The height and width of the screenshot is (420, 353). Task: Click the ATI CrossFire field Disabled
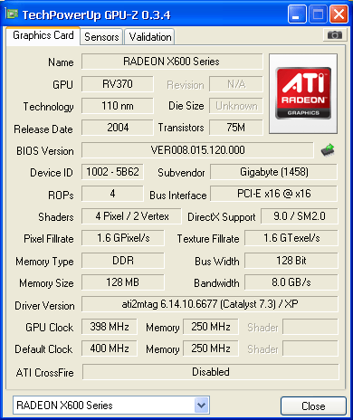210,372
